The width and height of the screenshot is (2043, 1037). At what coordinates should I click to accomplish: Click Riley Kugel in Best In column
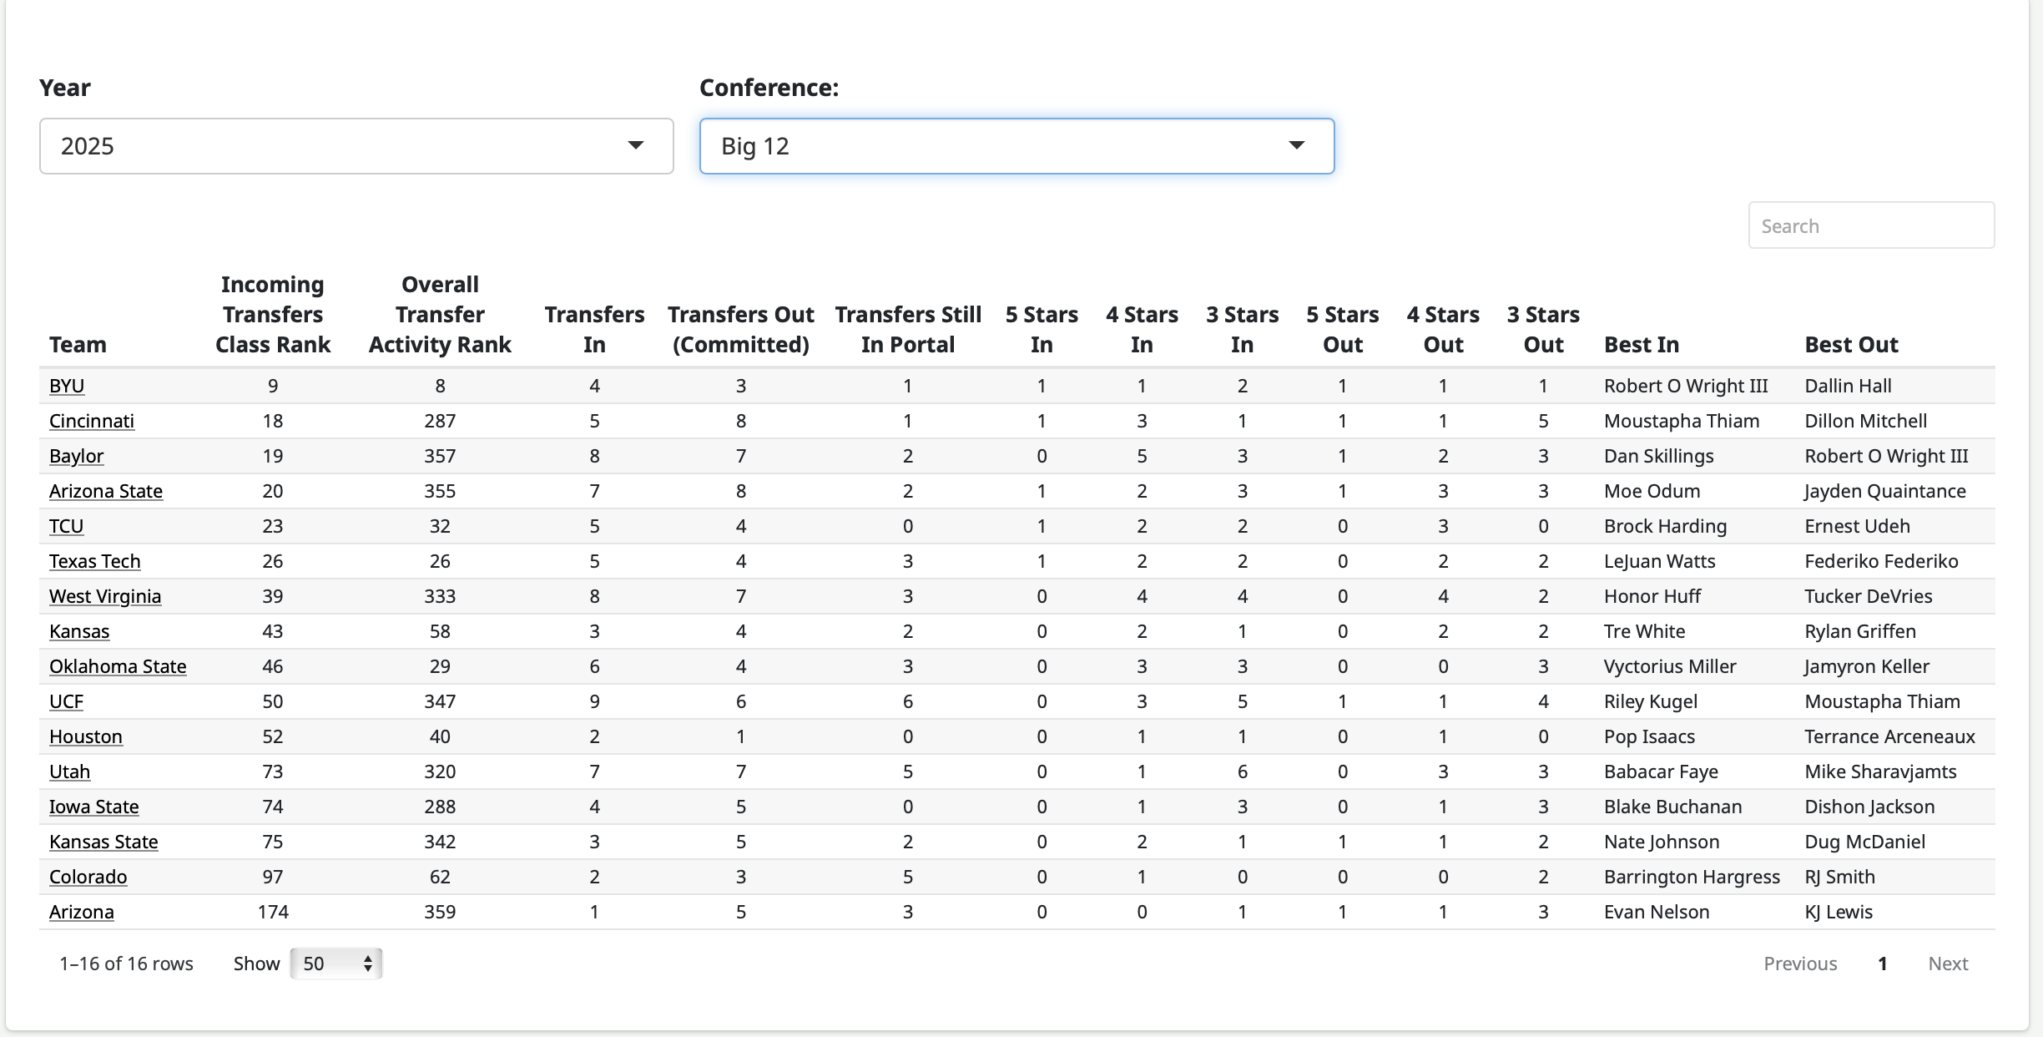pos(1650,701)
